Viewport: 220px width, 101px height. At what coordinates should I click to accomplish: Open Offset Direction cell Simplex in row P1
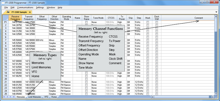[x=54, y=22]
